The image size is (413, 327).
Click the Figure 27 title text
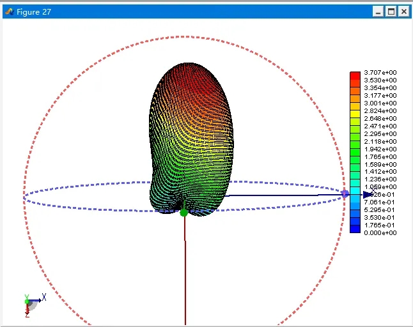(34, 11)
